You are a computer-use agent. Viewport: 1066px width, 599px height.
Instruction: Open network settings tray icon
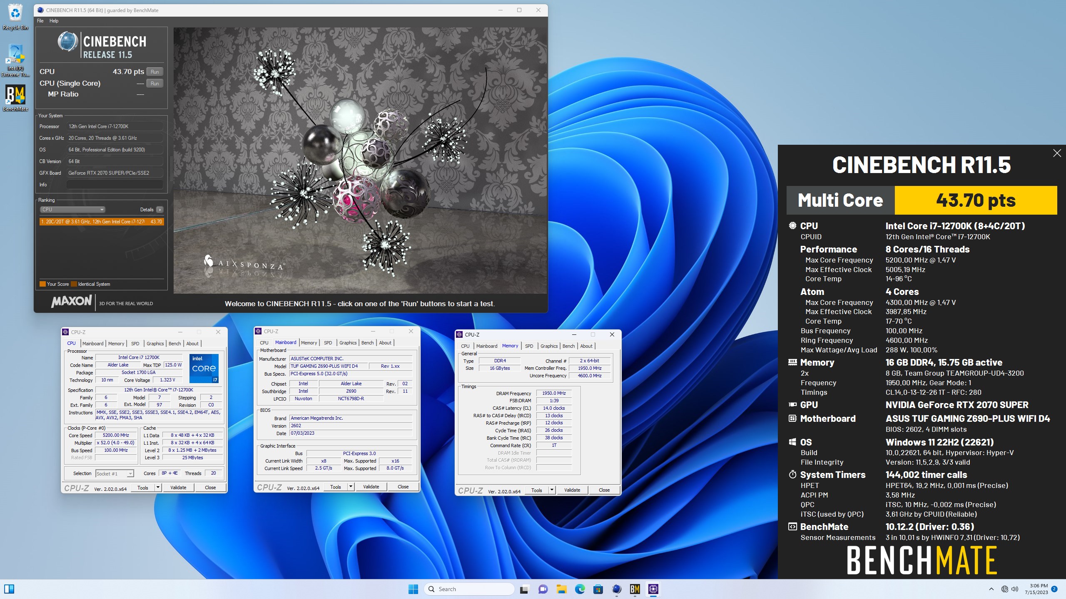(x=1005, y=589)
